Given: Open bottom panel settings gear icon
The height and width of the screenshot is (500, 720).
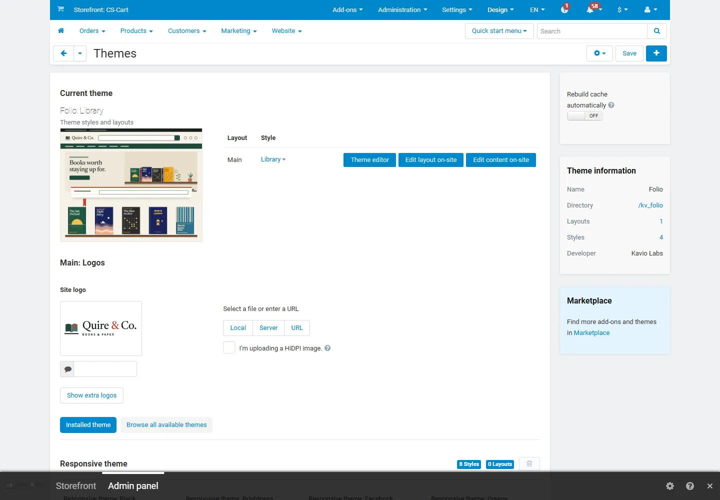Looking at the screenshot, I should pos(670,486).
